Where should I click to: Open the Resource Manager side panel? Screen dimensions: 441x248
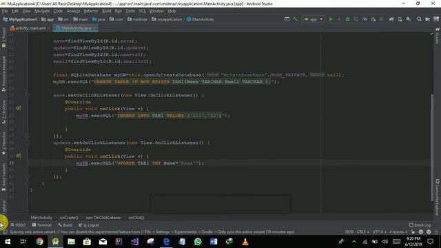[3, 74]
